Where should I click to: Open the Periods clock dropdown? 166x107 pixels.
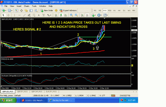point(99,15)
